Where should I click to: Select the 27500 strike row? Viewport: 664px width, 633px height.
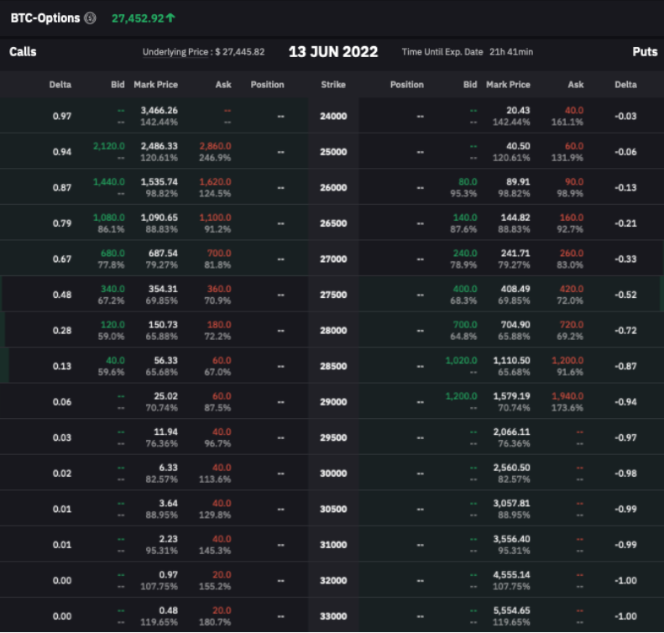(x=333, y=295)
